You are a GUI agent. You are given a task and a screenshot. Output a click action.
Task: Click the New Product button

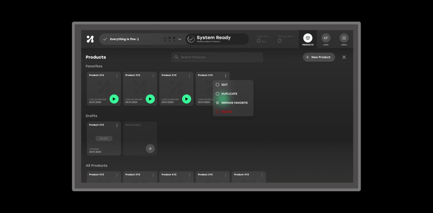point(319,57)
